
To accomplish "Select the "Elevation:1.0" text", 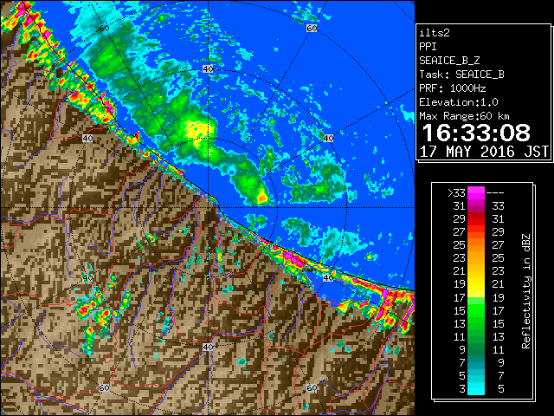I will coord(459,102).
